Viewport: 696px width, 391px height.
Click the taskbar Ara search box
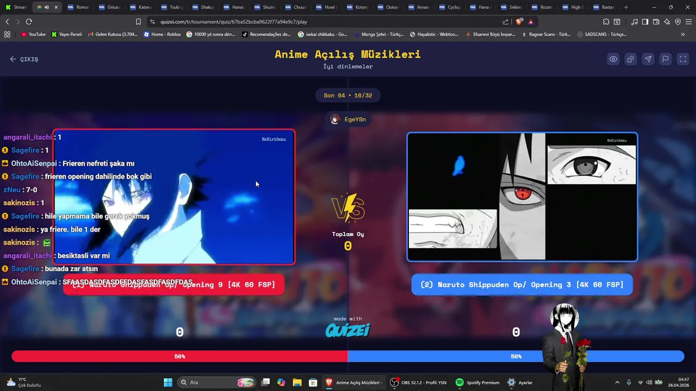(217, 382)
